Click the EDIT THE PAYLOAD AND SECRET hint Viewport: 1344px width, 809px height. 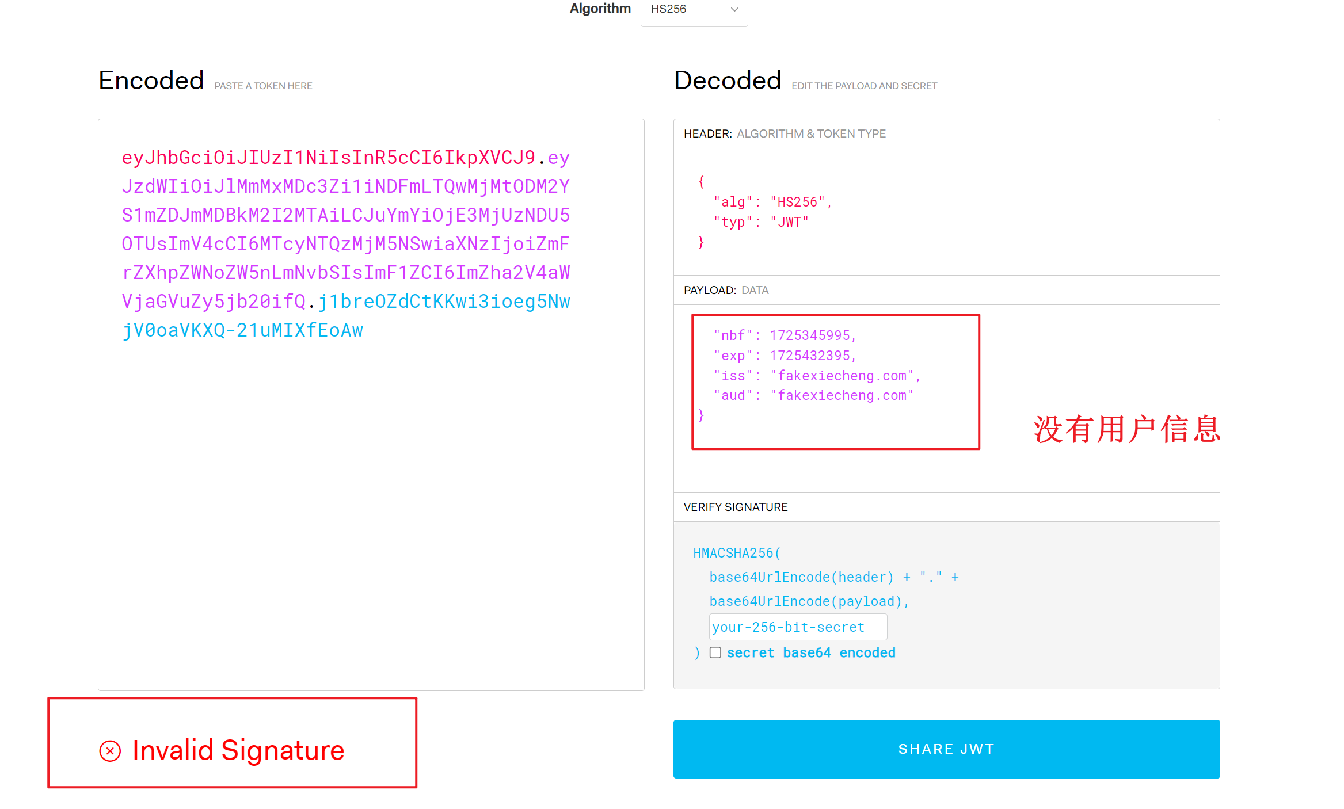point(864,86)
